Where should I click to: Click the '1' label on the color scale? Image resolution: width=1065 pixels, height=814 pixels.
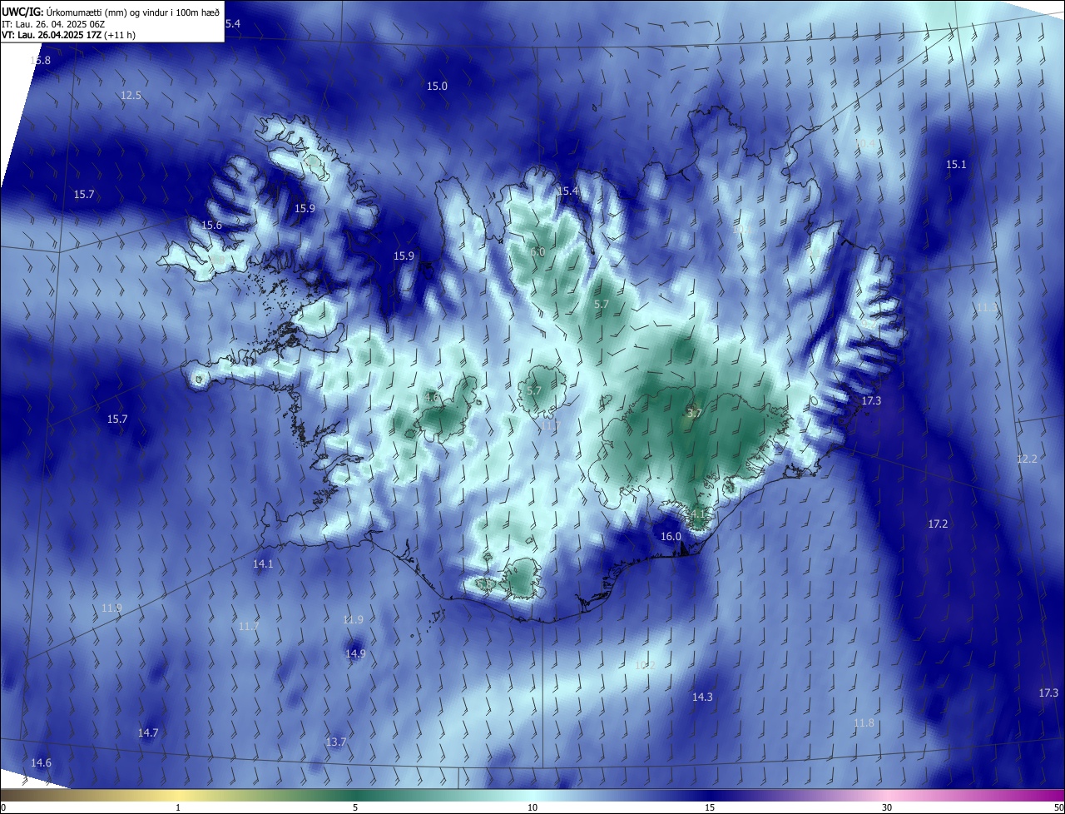[x=178, y=808]
